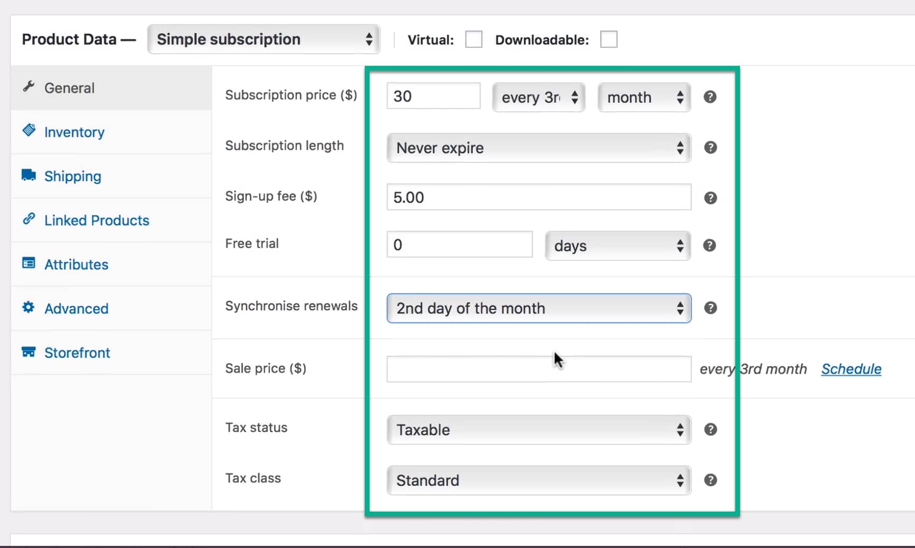Viewport: 915px width, 548px height.
Task: Click help icon next to Tax class
Action: [x=710, y=480]
